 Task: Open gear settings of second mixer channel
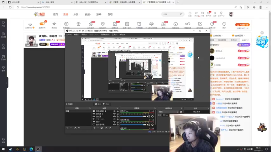[x=152, y=125]
